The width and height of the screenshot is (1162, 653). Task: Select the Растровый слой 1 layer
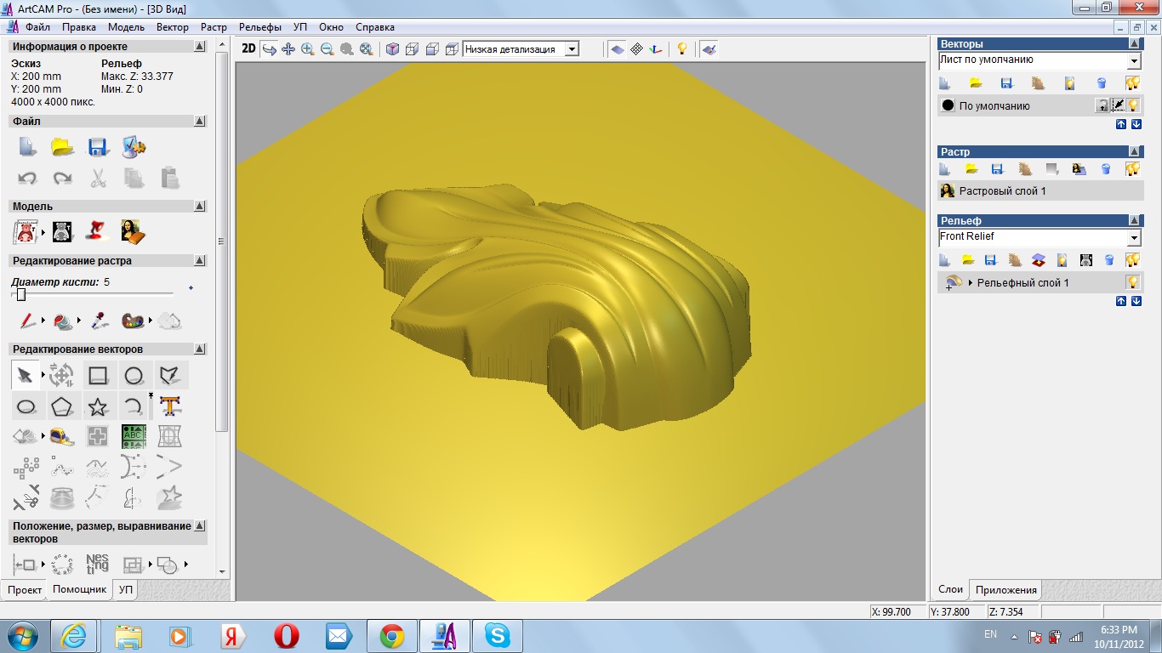pyautogui.click(x=1039, y=191)
